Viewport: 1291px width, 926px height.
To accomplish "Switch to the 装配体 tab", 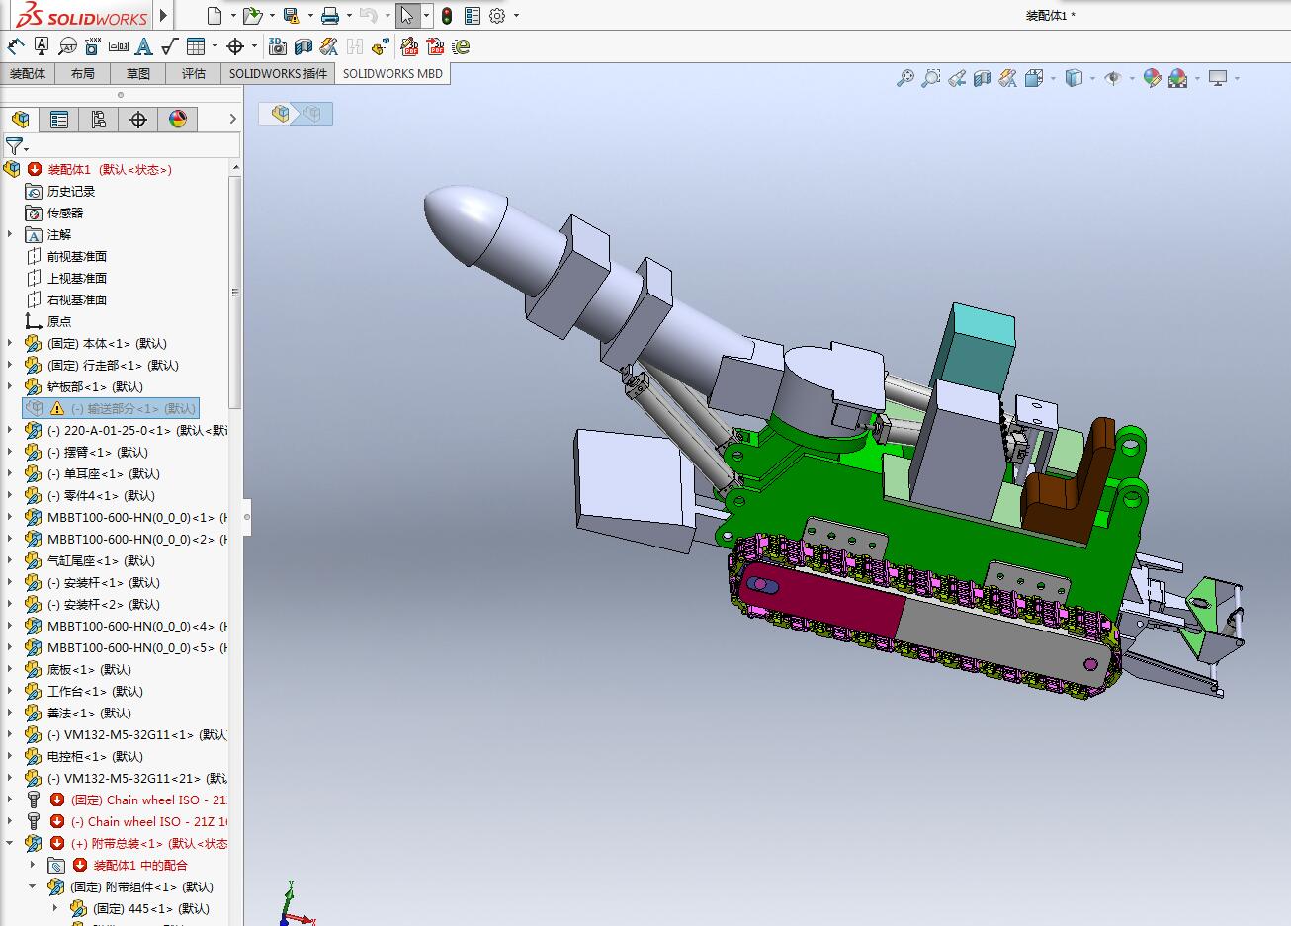I will [28, 73].
